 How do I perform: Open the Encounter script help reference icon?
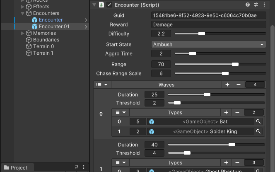[248, 5]
